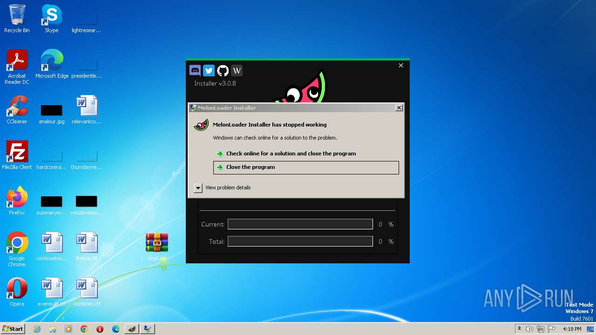The image size is (596, 335).
Task: Launch Internet Explorer from the taskbar
Action: 37,329
